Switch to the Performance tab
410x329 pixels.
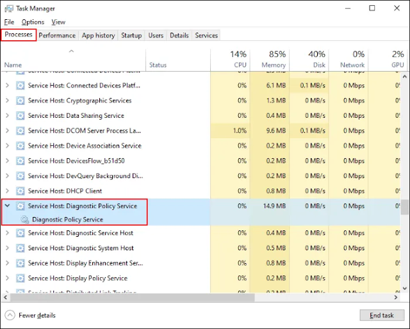tap(57, 36)
